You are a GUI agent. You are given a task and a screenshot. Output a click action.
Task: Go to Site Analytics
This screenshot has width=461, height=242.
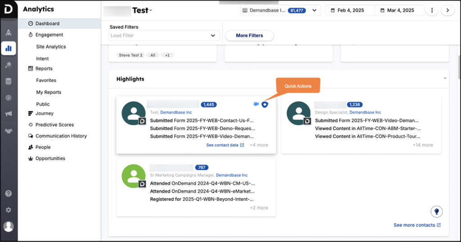pos(51,47)
